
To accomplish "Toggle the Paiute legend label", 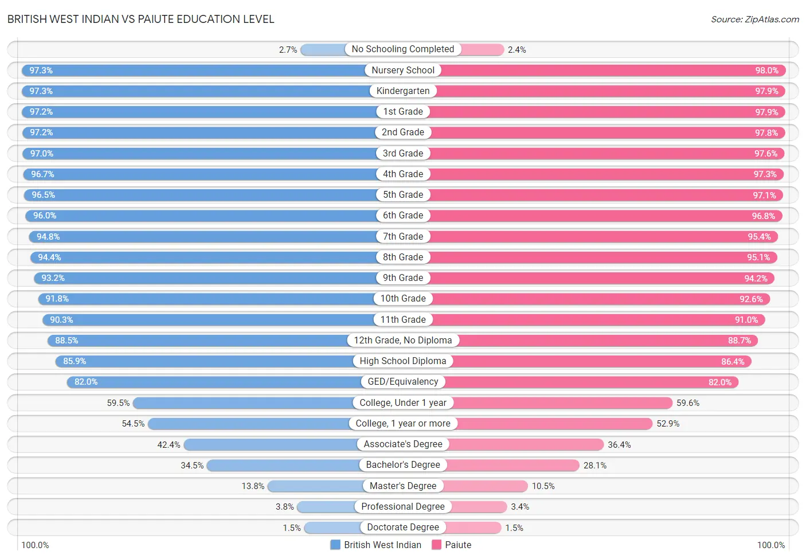I will click(x=458, y=545).
